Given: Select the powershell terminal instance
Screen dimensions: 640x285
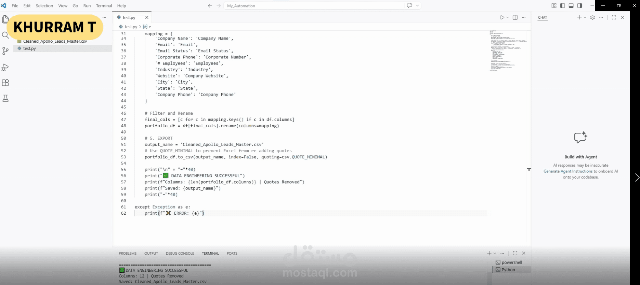Looking at the screenshot, I should coord(511,262).
